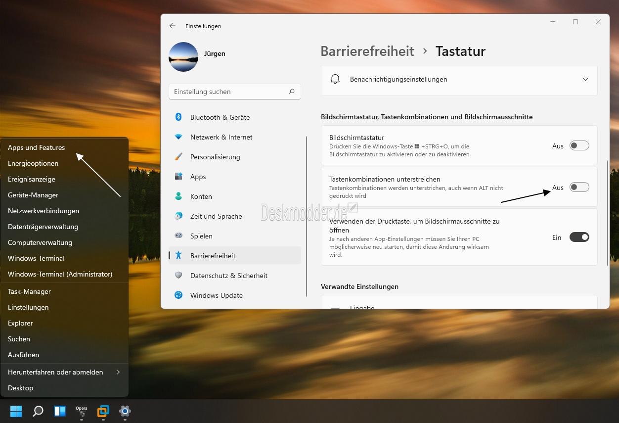Click the back arrow in Einstellungen
The height and width of the screenshot is (423, 619).
[172, 26]
